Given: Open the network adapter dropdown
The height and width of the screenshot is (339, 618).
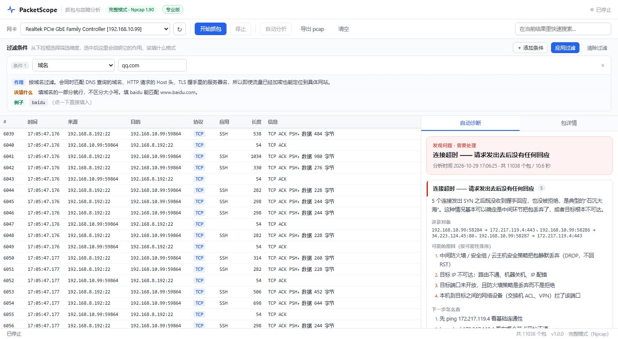Looking at the screenshot, I should tap(95, 29).
